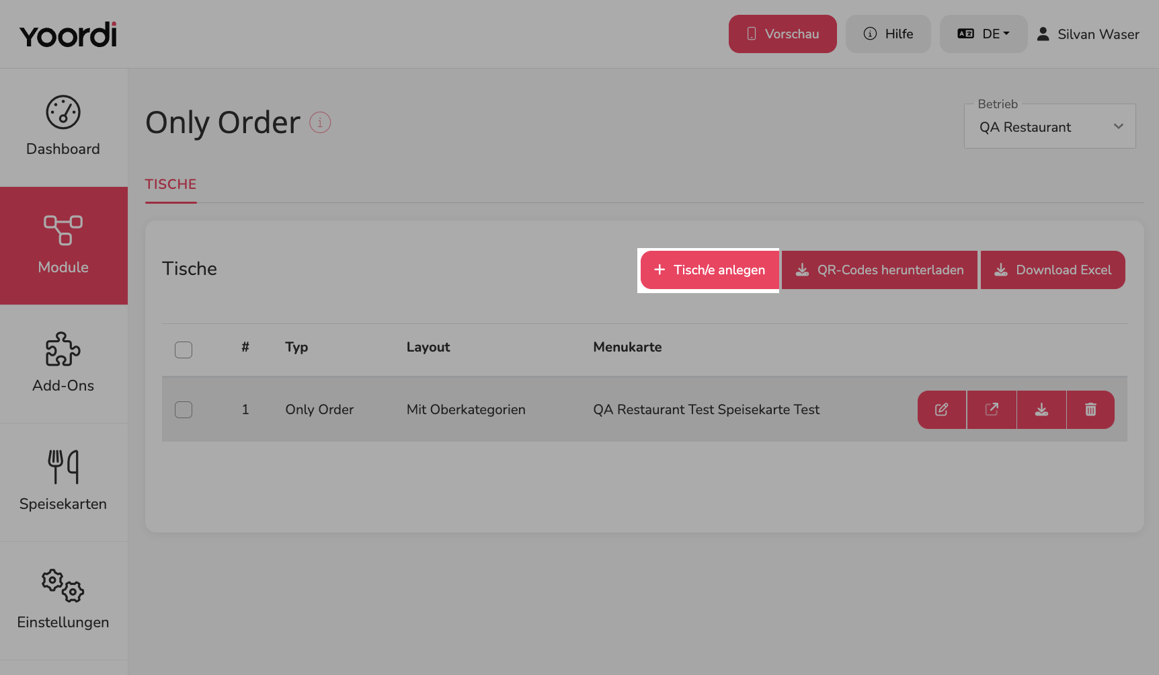Select the Module sidebar icon

pos(63,230)
